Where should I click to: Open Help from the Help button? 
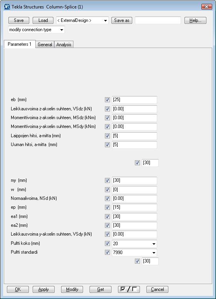pos(195,20)
